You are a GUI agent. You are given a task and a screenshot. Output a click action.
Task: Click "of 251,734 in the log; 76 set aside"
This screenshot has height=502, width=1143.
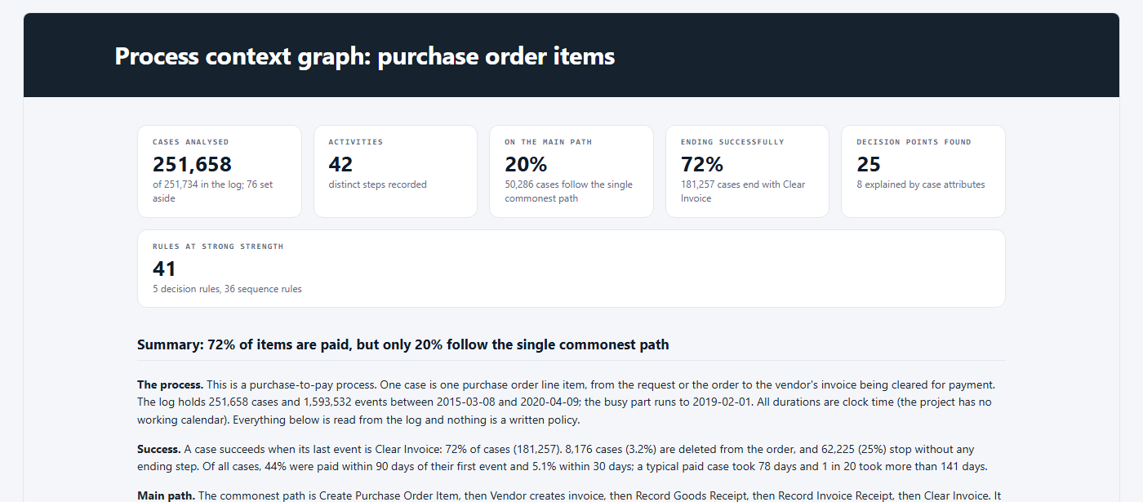[x=213, y=191]
